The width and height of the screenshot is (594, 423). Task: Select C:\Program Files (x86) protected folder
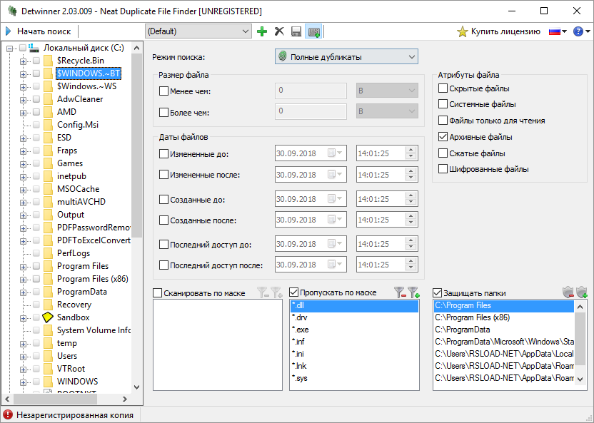point(504,317)
